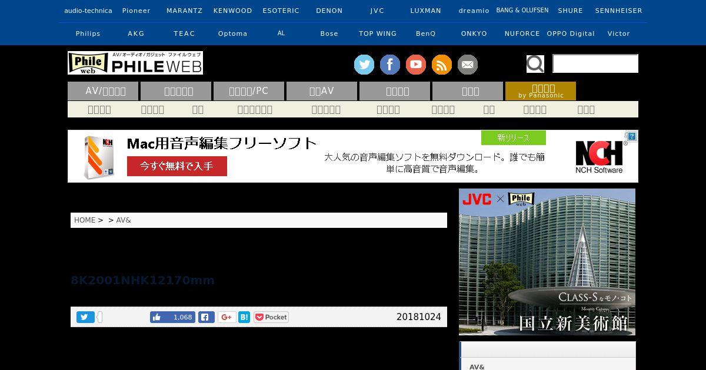Click the article date 20181024
The image size is (706, 370).
[419, 317]
